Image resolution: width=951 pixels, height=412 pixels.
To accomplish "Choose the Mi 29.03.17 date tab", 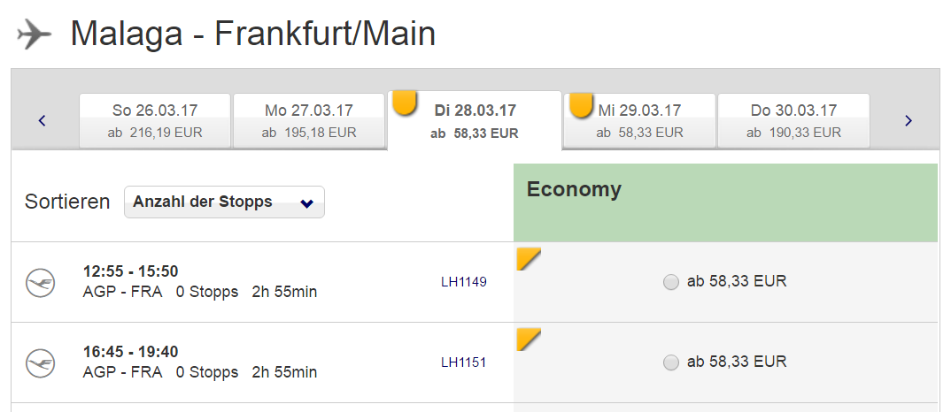I will coord(640,120).
